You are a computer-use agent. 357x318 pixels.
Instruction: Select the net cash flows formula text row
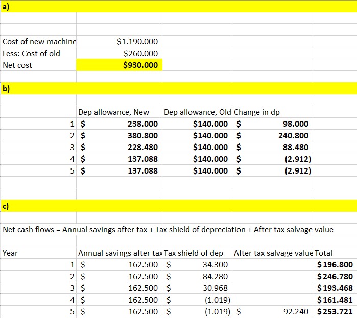coord(168,229)
